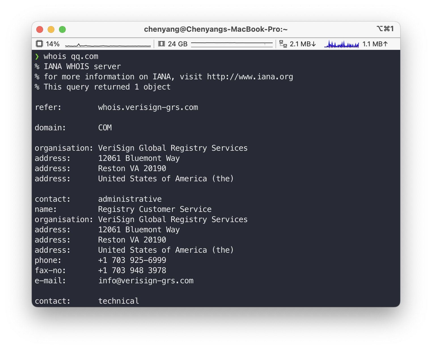Open the http://www.iana.org link
This screenshot has height=349, width=432.
coord(250,77)
